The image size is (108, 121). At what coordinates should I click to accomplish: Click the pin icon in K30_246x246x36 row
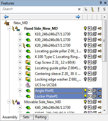[x=99, y=40]
